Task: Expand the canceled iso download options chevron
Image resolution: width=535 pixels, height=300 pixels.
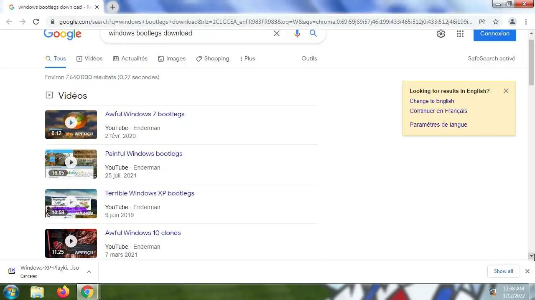Action: [x=89, y=272]
